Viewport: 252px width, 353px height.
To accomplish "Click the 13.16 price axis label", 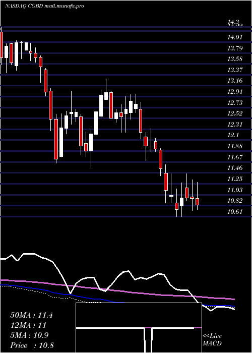I will [235, 81].
